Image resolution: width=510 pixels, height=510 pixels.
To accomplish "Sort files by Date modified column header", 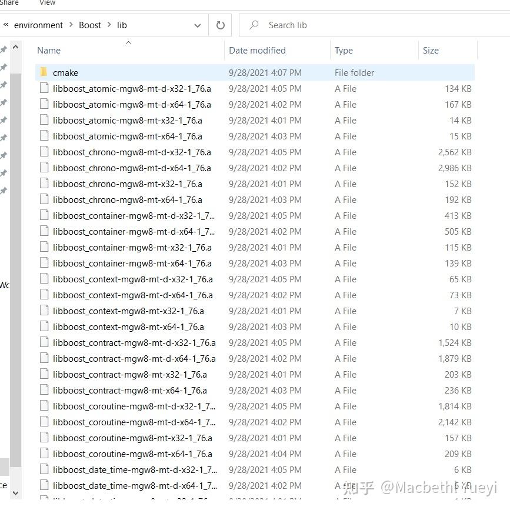I will [x=257, y=51].
